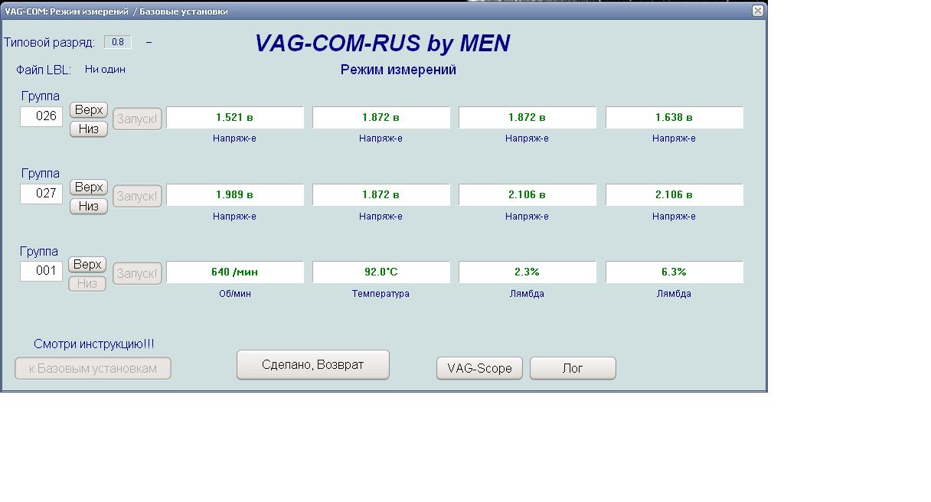Click the Лог button
This screenshot has width=931, height=502.
(x=573, y=368)
